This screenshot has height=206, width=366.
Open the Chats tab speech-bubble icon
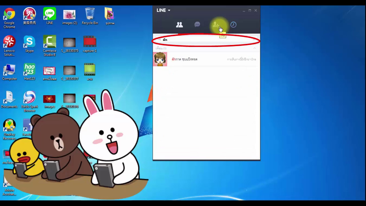pos(197,25)
